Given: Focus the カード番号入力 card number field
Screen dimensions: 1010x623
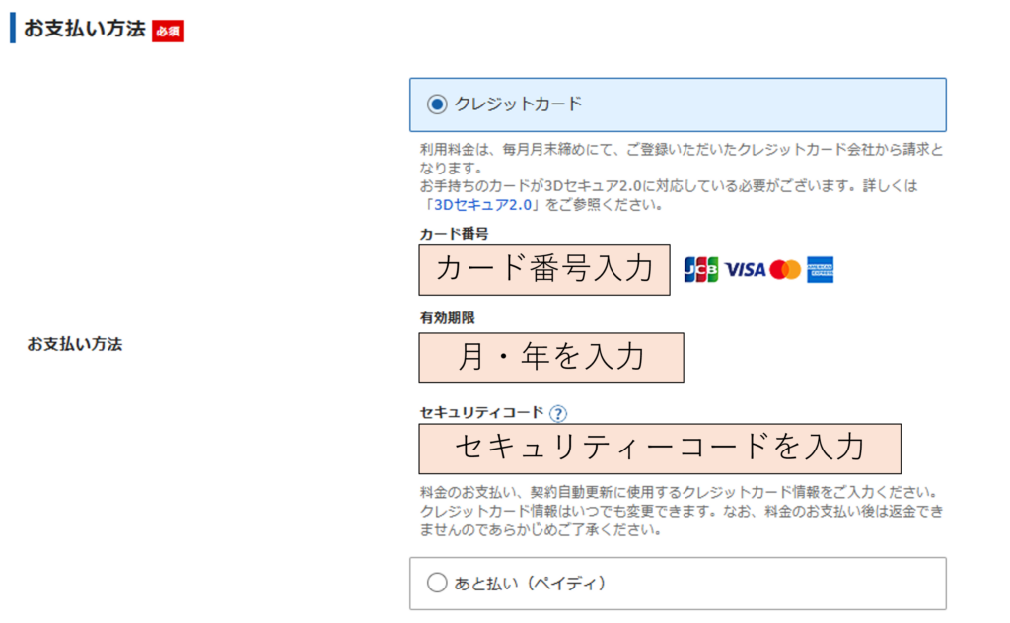Looking at the screenshot, I should click(x=544, y=269).
